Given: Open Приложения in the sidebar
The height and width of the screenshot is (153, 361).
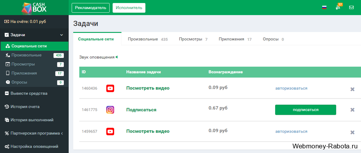Looking at the screenshot, I should (34, 73).
